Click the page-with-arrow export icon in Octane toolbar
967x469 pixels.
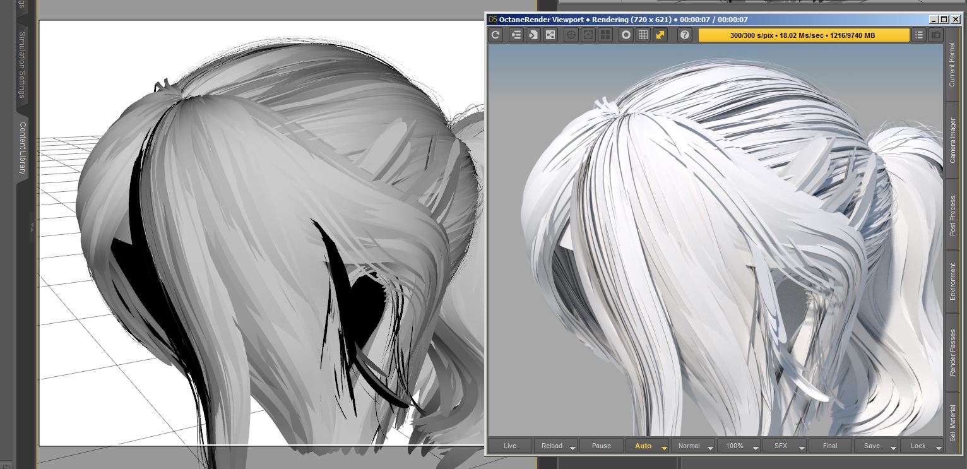(x=533, y=35)
